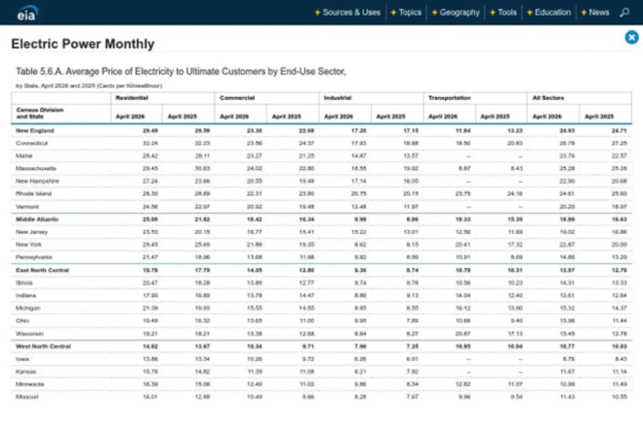The height and width of the screenshot is (429, 643).
Task: Click the Industrial column group header
Action: (338, 98)
